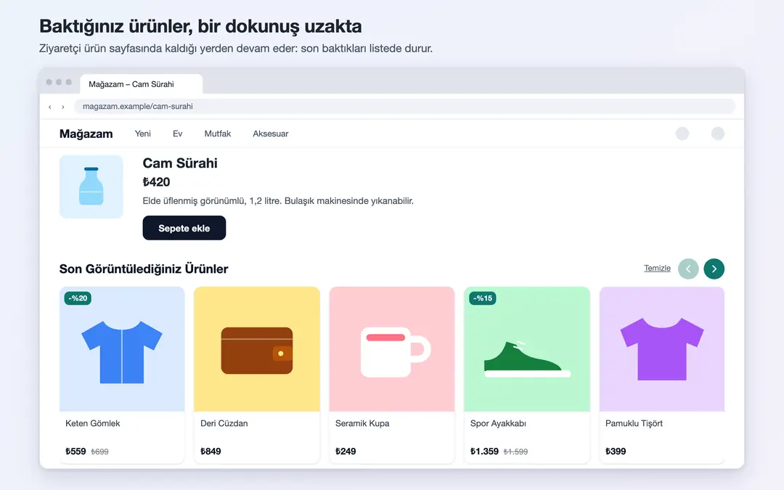
Task: Click the Cam Sürahi product heading
Action: [x=180, y=163]
